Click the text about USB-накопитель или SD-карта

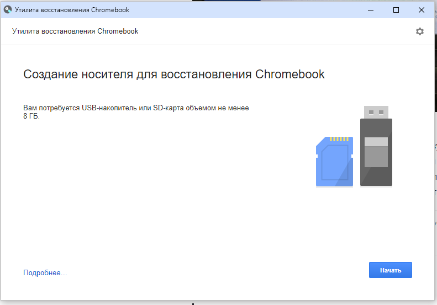(x=136, y=112)
